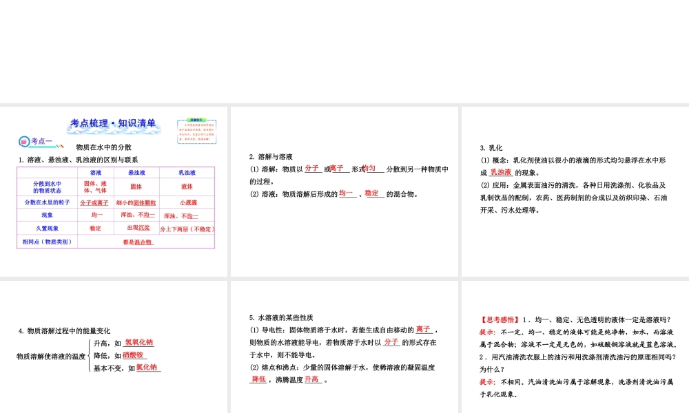The width and height of the screenshot is (689, 413).
Task: Click the cell 固体、液体、气体
Action: [95, 187]
